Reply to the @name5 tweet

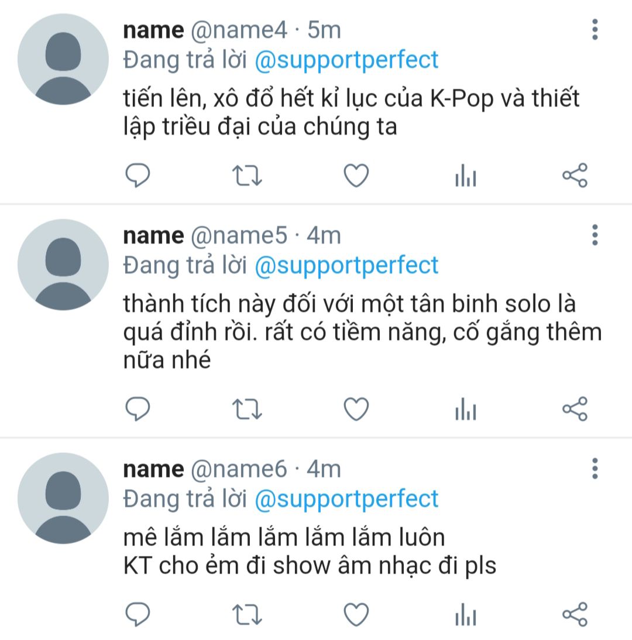tap(138, 409)
